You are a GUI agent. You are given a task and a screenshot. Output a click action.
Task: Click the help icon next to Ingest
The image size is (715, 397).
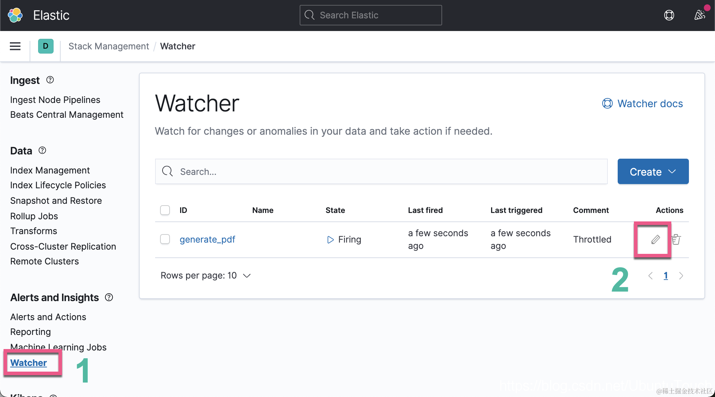tap(50, 80)
